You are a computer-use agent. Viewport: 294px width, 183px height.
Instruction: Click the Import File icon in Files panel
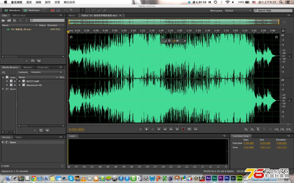pyautogui.click(x=9, y=20)
